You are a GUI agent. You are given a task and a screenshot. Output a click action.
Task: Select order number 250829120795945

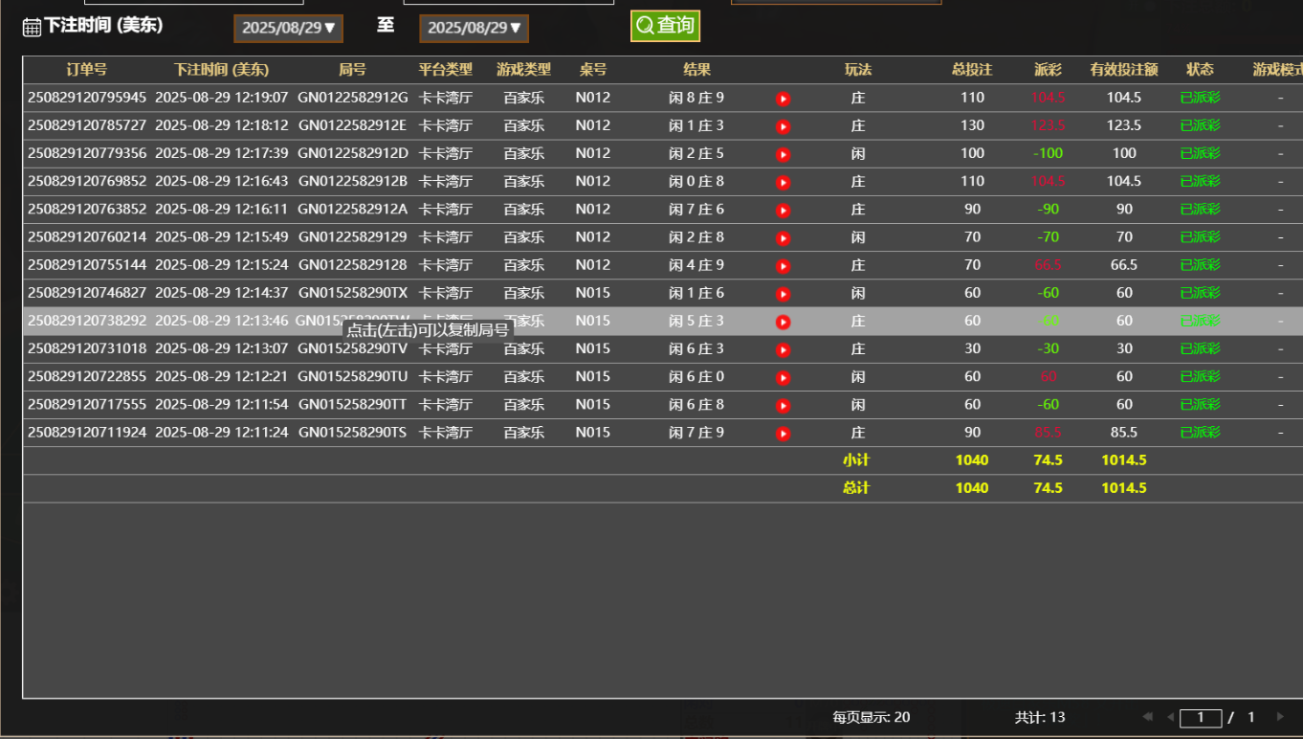tap(87, 98)
